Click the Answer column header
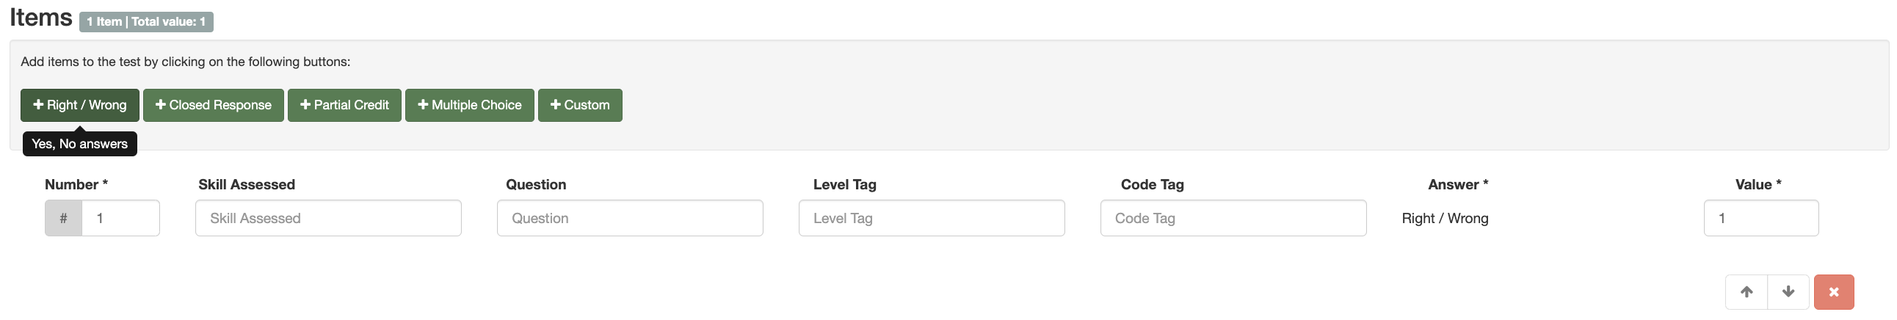Viewport: 1897px width, 320px height. pyautogui.click(x=1457, y=185)
